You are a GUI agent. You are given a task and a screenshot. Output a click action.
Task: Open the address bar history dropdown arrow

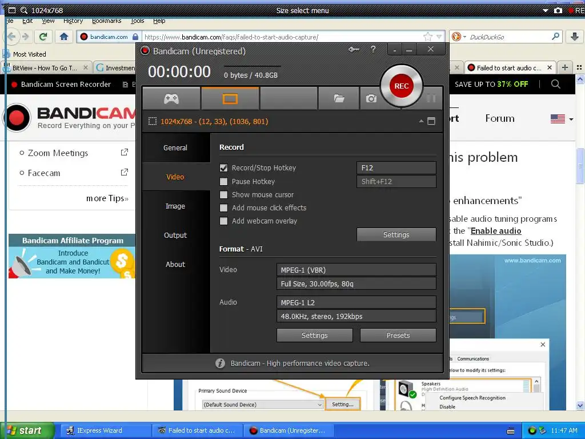(439, 37)
